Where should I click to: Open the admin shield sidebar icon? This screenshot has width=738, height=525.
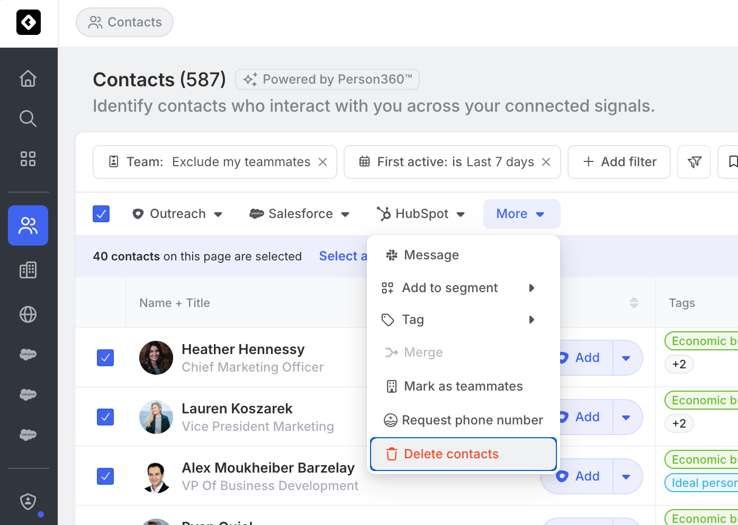coord(28,501)
